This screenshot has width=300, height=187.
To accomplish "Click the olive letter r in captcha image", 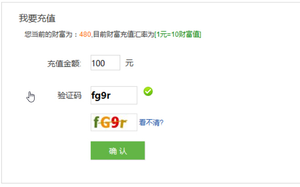I will pos(123,123).
